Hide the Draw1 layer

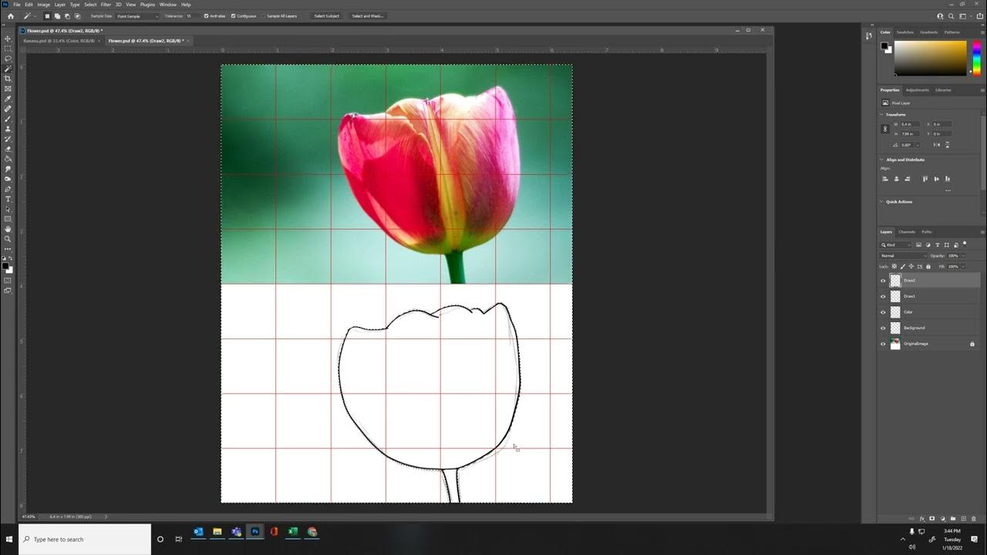[x=883, y=296]
